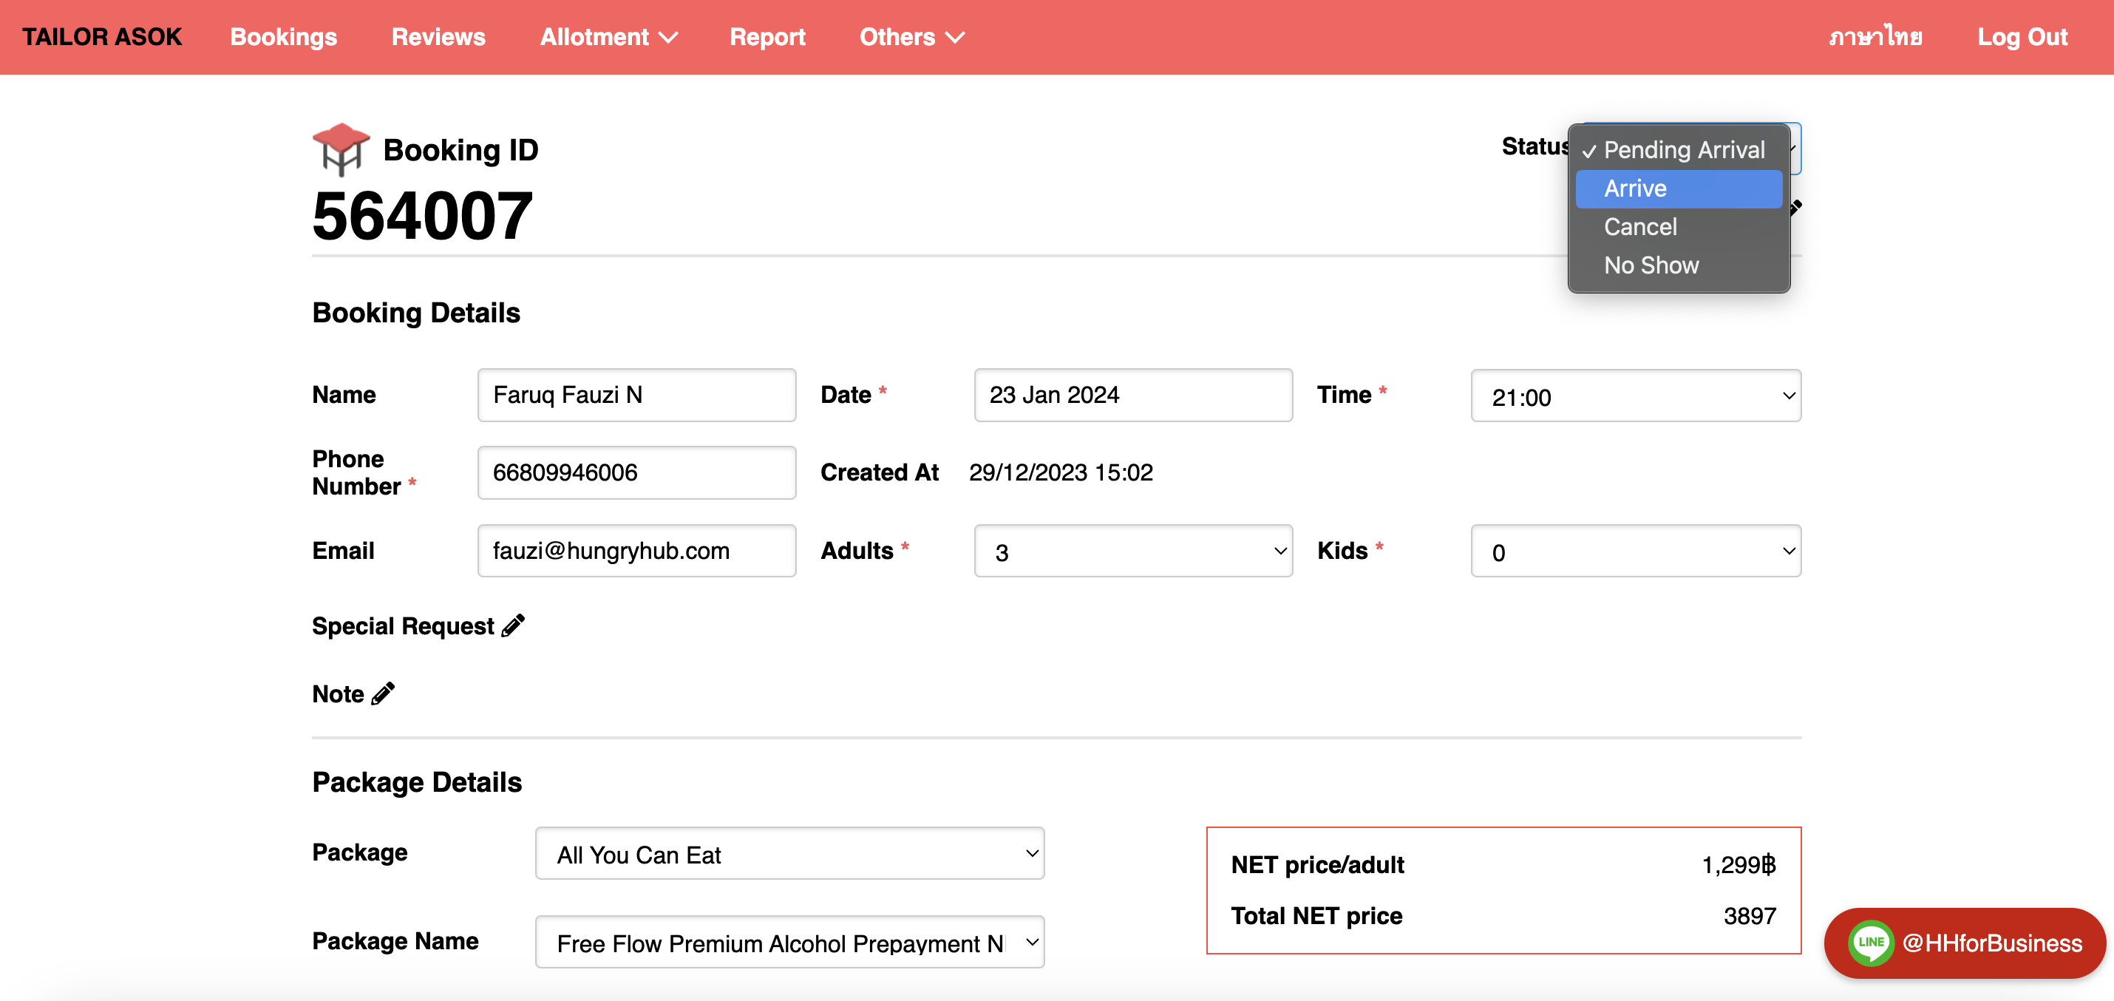Click the green LINE chat icon
The height and width of the screenshot is (1001, 2114).
[1870, 943]
